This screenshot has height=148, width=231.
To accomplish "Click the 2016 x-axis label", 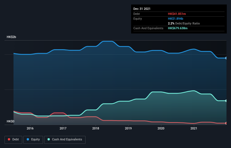I will 30,128.
